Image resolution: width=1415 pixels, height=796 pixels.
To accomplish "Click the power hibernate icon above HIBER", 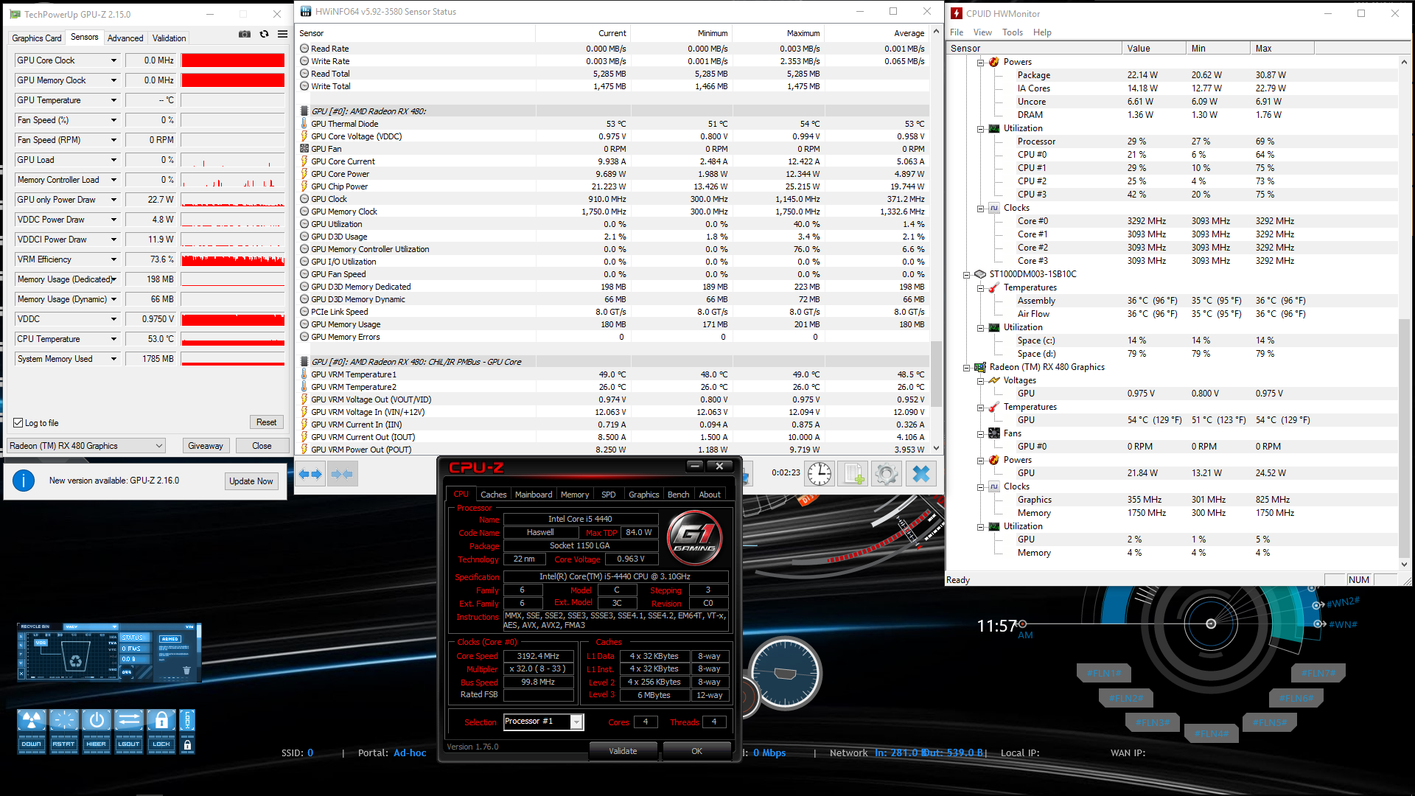I will [97, 720].
